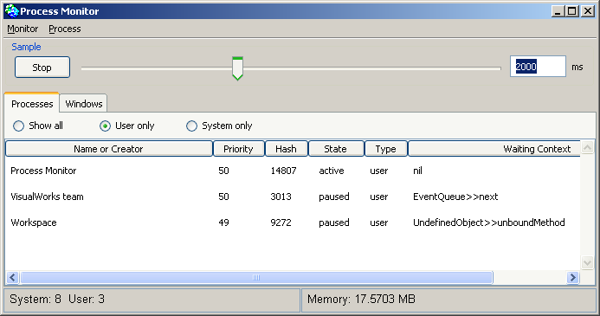Select the VisualWorks team process row

click(x=293, y=197)
